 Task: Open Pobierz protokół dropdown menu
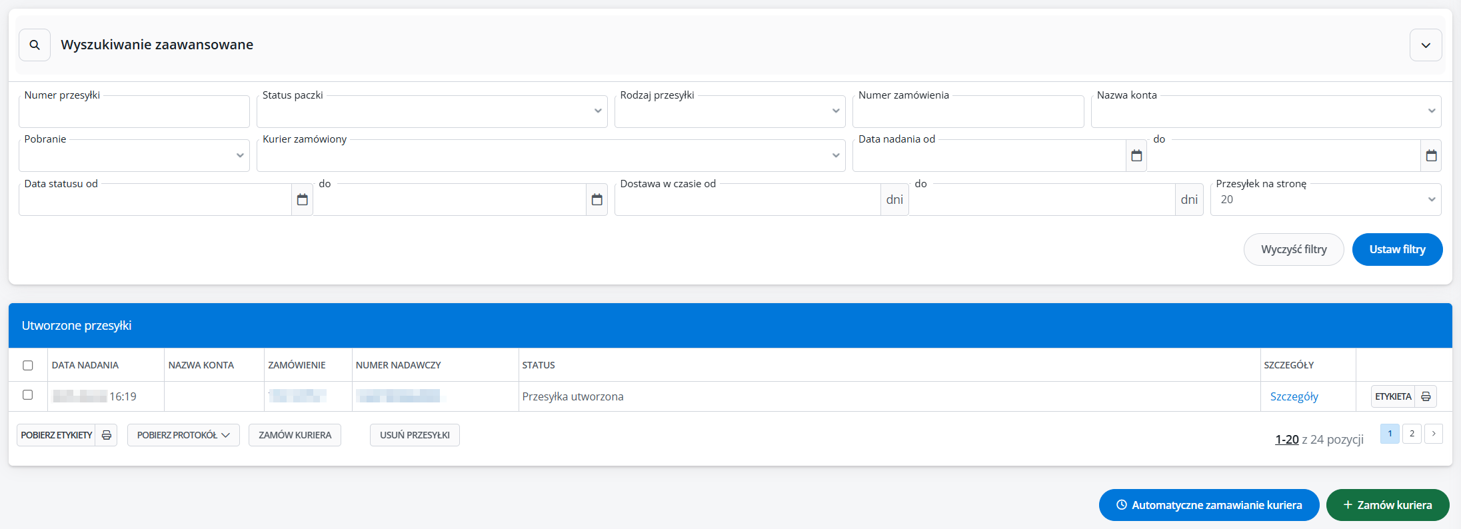tap(183, 435)
